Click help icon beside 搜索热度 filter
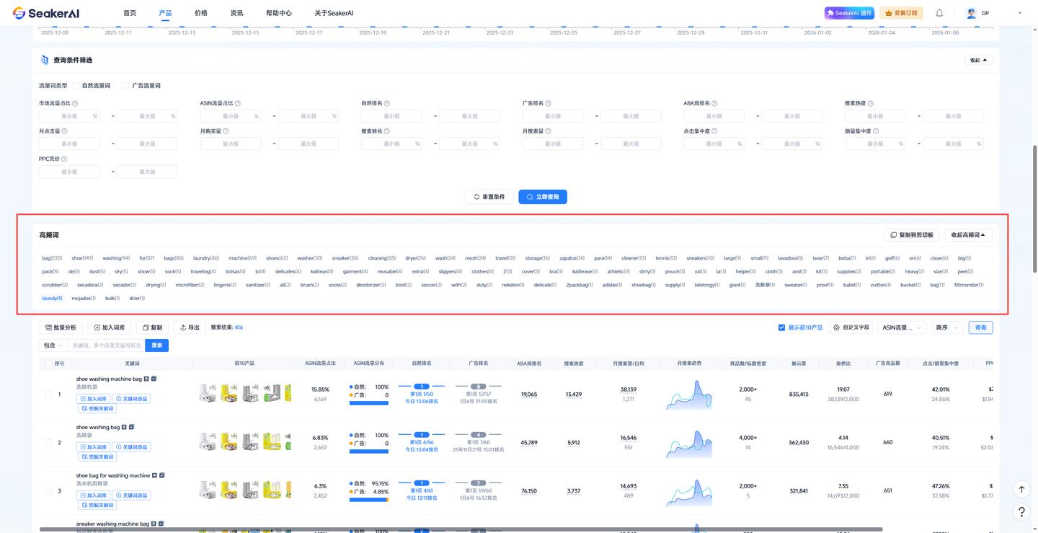 coord(871,104)
